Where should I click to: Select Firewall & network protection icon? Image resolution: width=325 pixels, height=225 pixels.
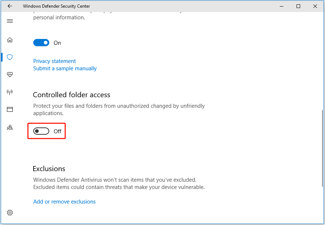click(10, 92)
